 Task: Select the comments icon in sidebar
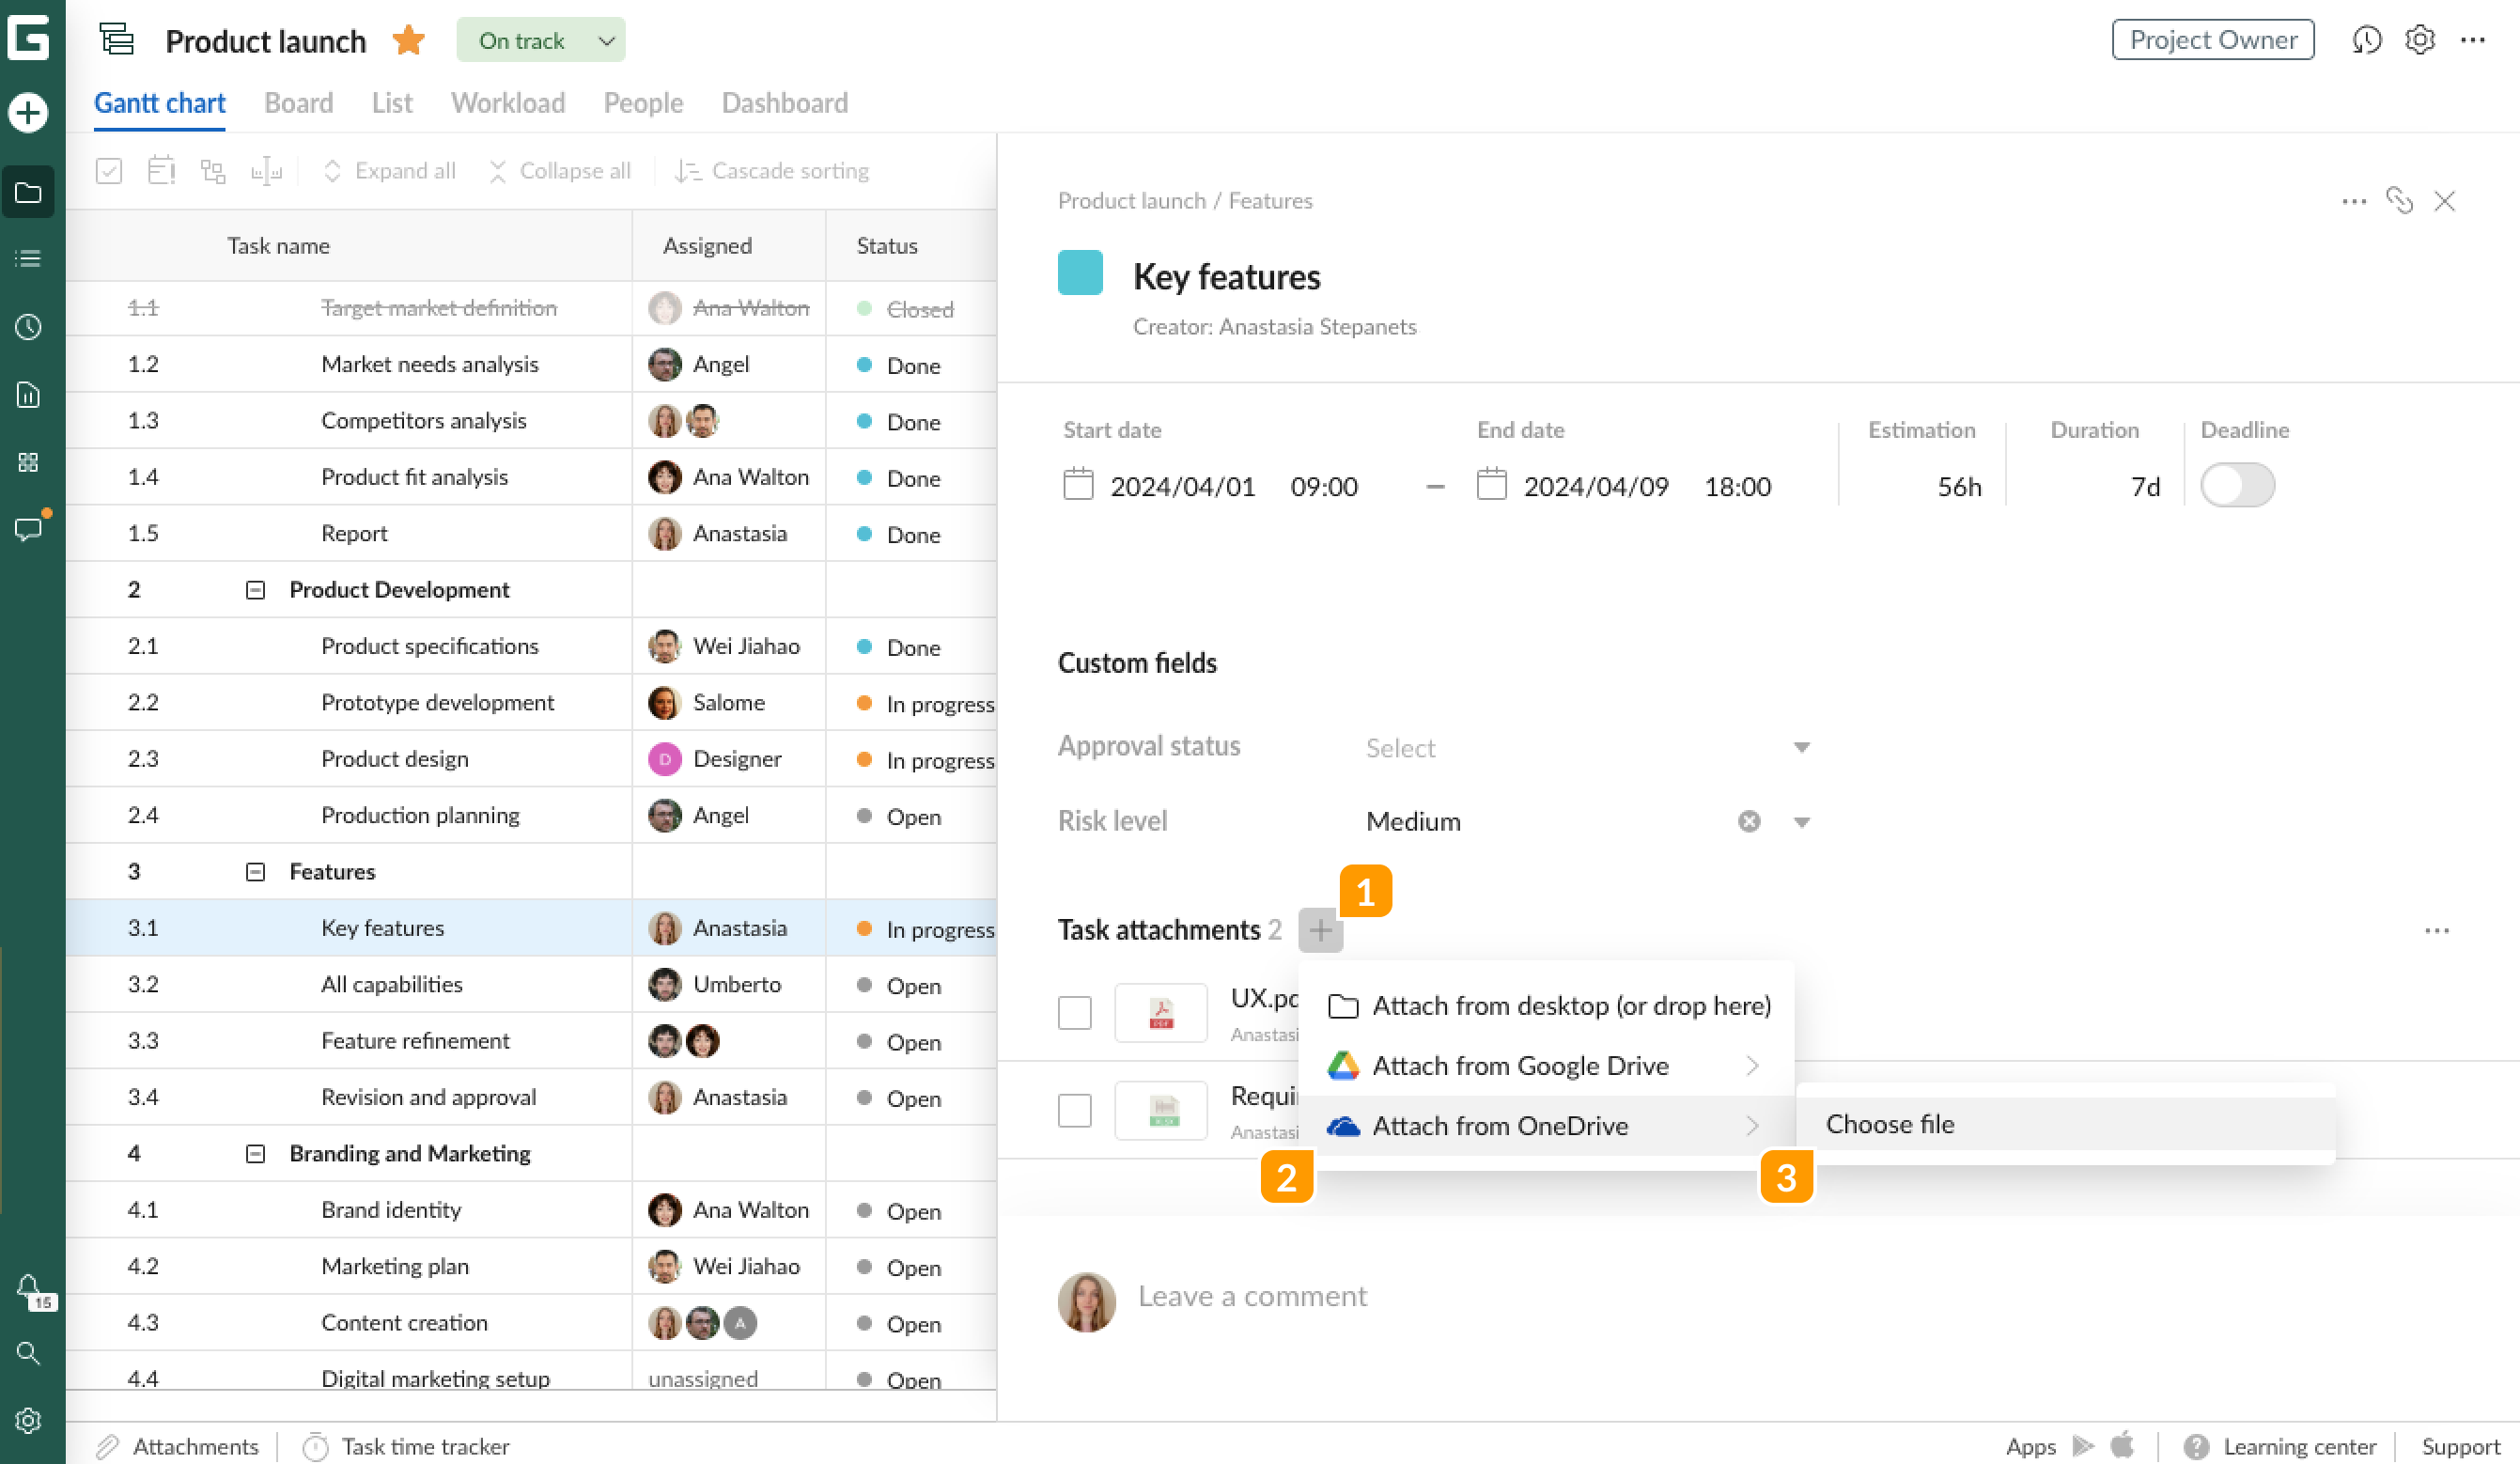(x=29, y=529)
